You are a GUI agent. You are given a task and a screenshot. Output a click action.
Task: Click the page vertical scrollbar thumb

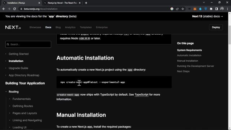(230, 35)
